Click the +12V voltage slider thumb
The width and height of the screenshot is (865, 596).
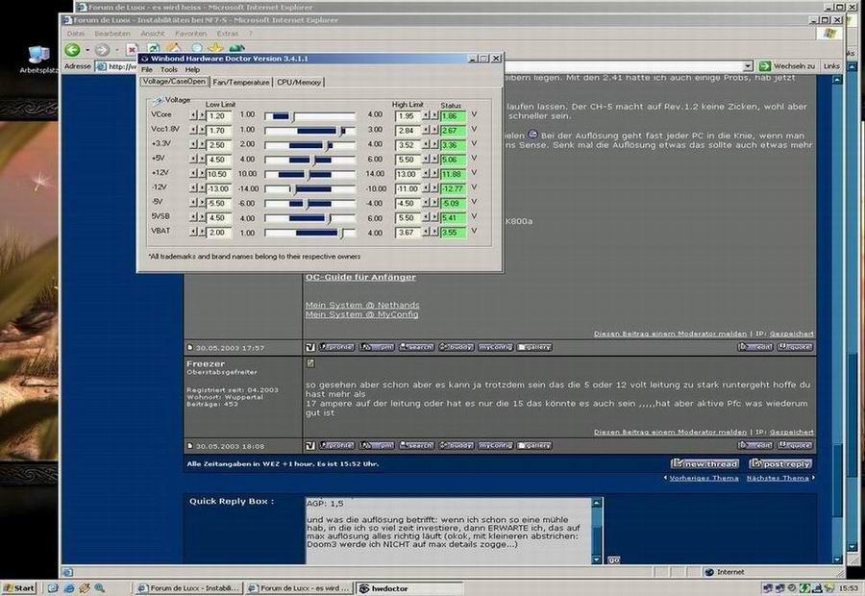click(x=309, y=176)
